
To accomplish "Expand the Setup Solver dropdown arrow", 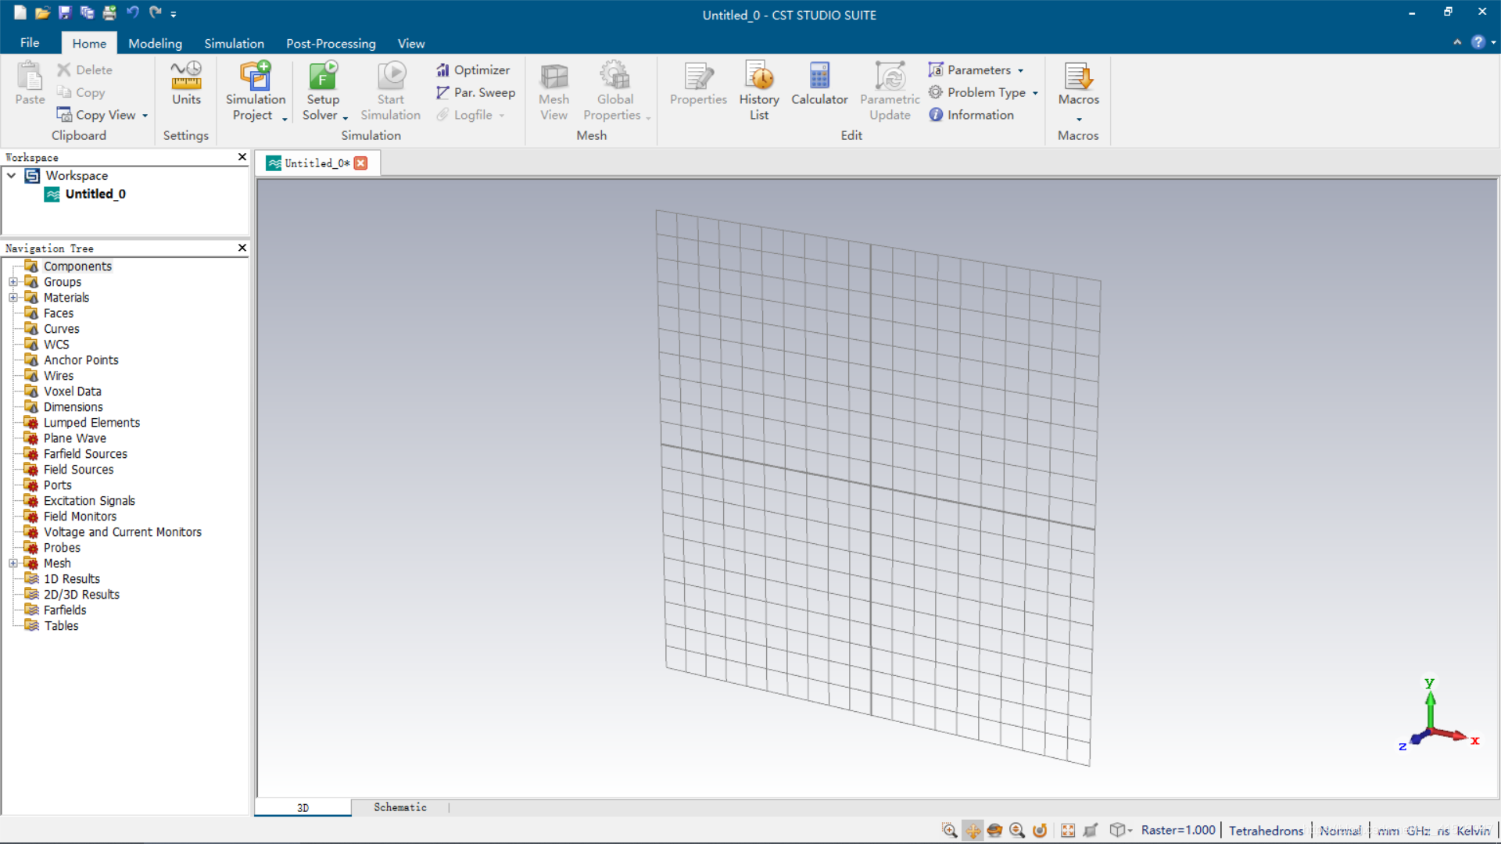I will [345, 118].
